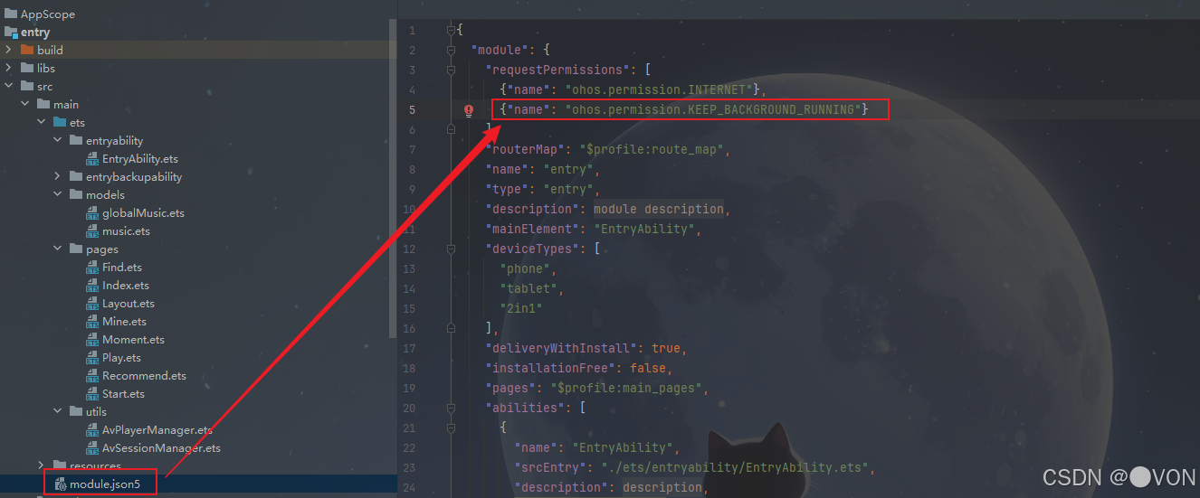Collapse the models folder arrow
Viewport: 1200px width, 498px height.
click(57, 194)
